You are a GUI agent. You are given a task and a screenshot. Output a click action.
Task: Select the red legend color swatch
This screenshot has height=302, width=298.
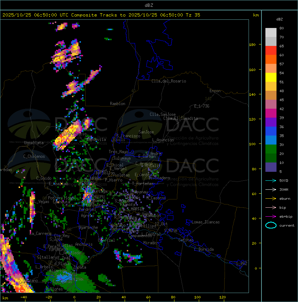(x=271, y=51)
